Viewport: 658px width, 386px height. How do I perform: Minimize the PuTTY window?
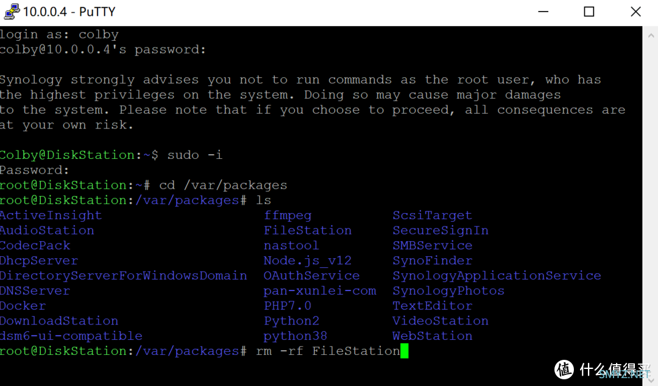pyautogui.click(x=543, y=12)
